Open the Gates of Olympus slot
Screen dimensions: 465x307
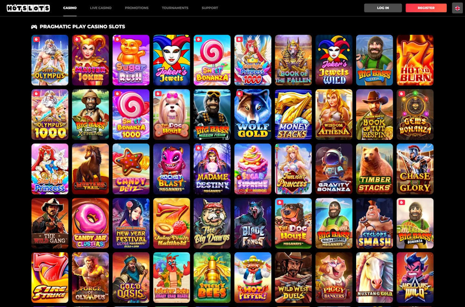(50, 60)
